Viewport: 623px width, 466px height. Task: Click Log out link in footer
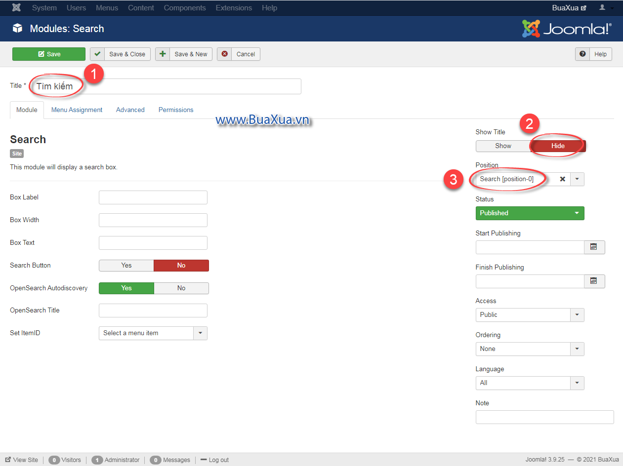[x=214, y=460]
